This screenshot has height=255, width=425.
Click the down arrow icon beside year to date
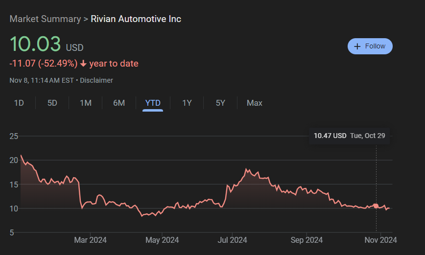point(83,64)
